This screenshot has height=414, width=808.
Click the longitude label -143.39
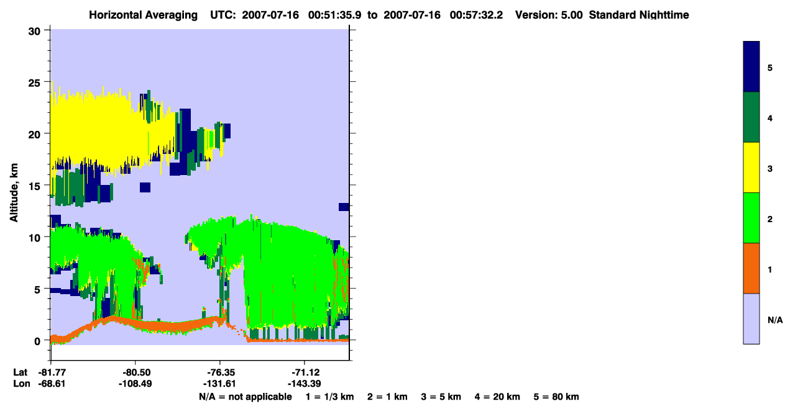[x=304, y=384]
